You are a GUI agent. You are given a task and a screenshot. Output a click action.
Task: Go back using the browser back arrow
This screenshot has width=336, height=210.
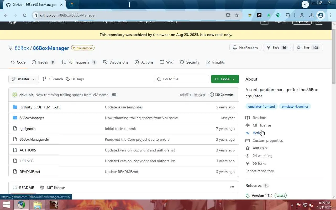pyautogui.click(x=6, y=15)
